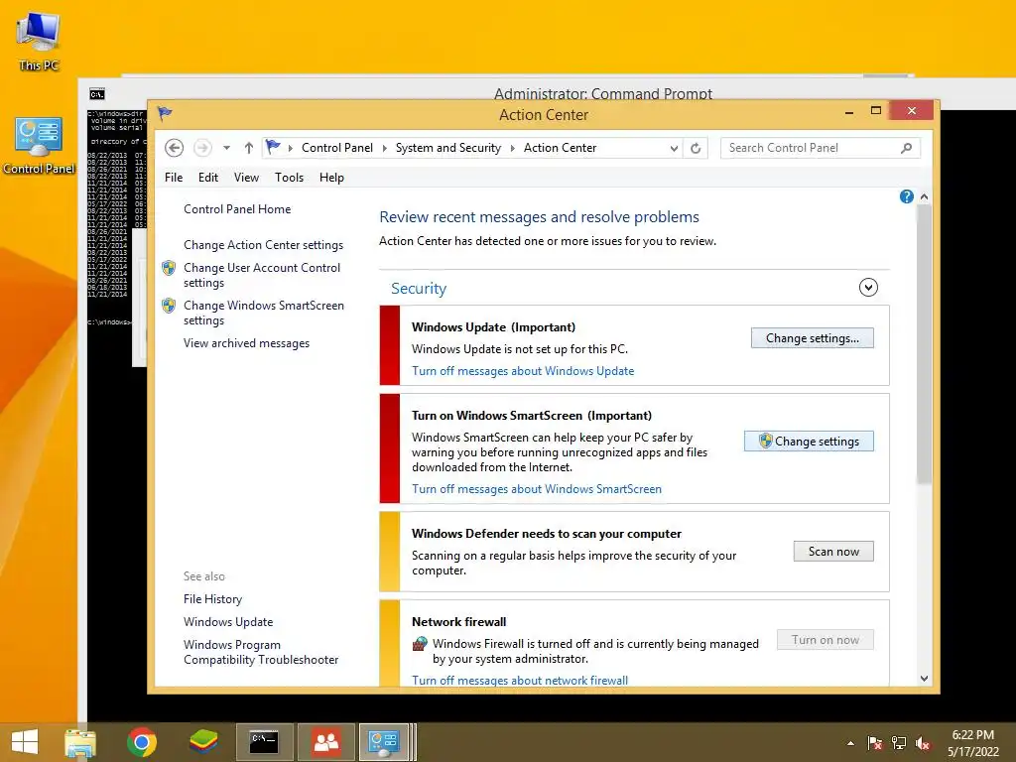Open the Help question mark icon
Viewport: 1016px width, 762px height.
907,196
